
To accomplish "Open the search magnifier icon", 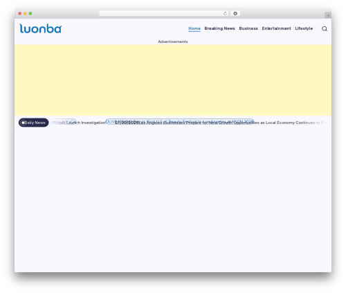I will click(x=325, y=28).
